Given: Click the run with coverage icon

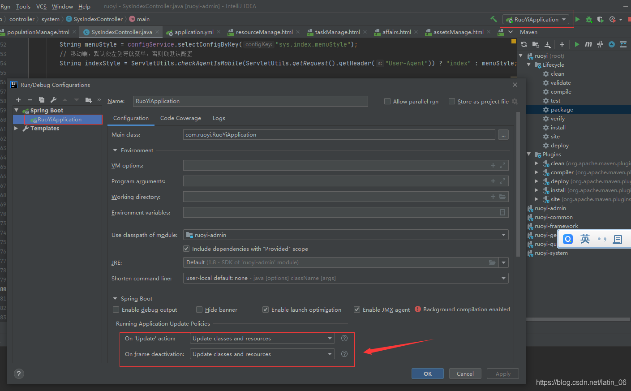Looking at the screenshot, I should pos(600,20).
